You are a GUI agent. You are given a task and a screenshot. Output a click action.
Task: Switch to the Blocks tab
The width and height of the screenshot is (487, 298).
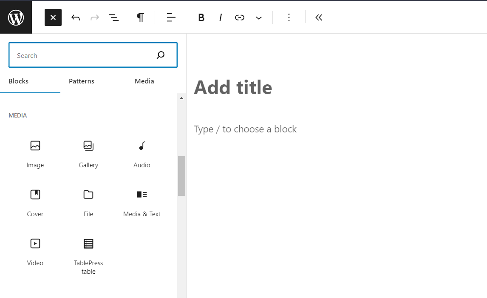(x=19, y=81)
